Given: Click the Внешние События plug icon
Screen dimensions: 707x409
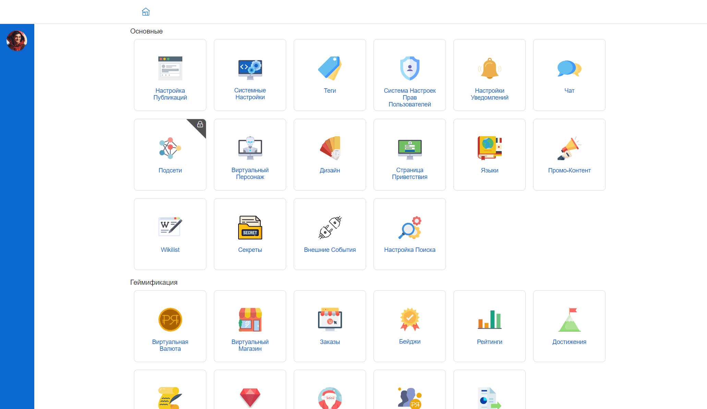Looking at the screenshot, I should [x=330, y=227].
